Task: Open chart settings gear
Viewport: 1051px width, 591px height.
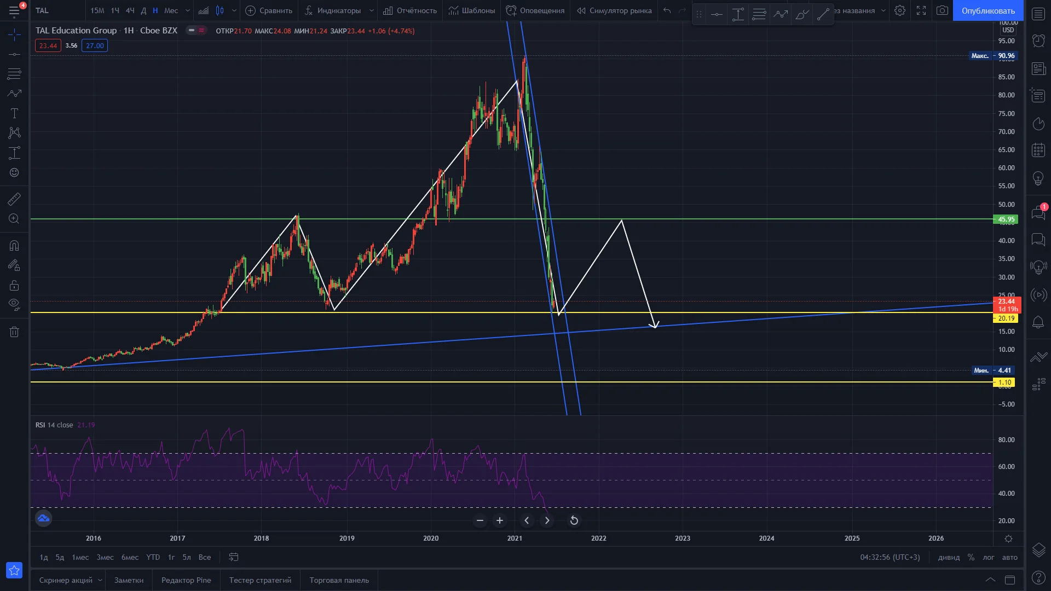Action: point(900,10)
